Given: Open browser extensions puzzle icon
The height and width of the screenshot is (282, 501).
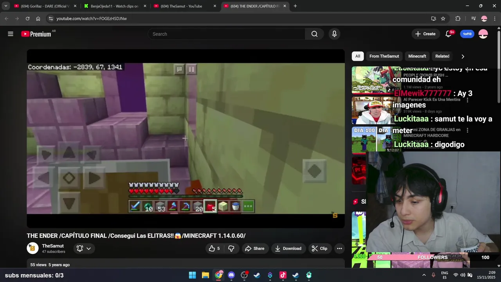Looking at the screenshot, I should pyautogui.click(x=458, y=18).
